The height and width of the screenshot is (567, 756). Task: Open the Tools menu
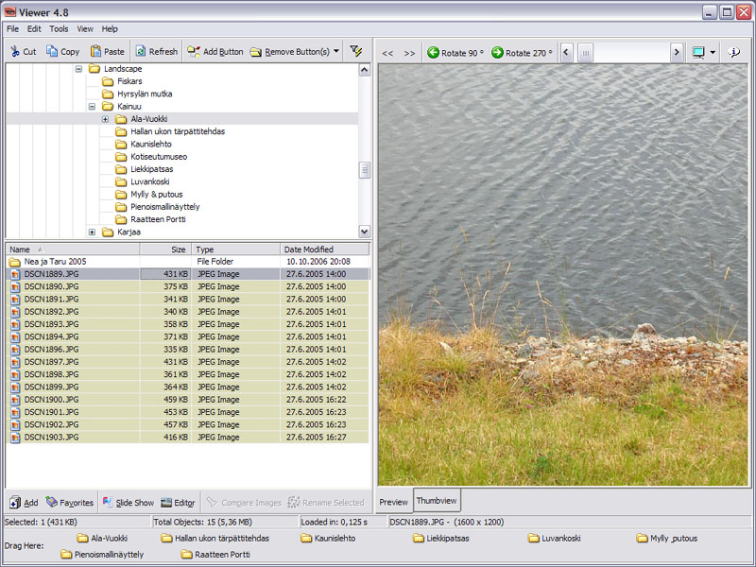pos(59,29)
